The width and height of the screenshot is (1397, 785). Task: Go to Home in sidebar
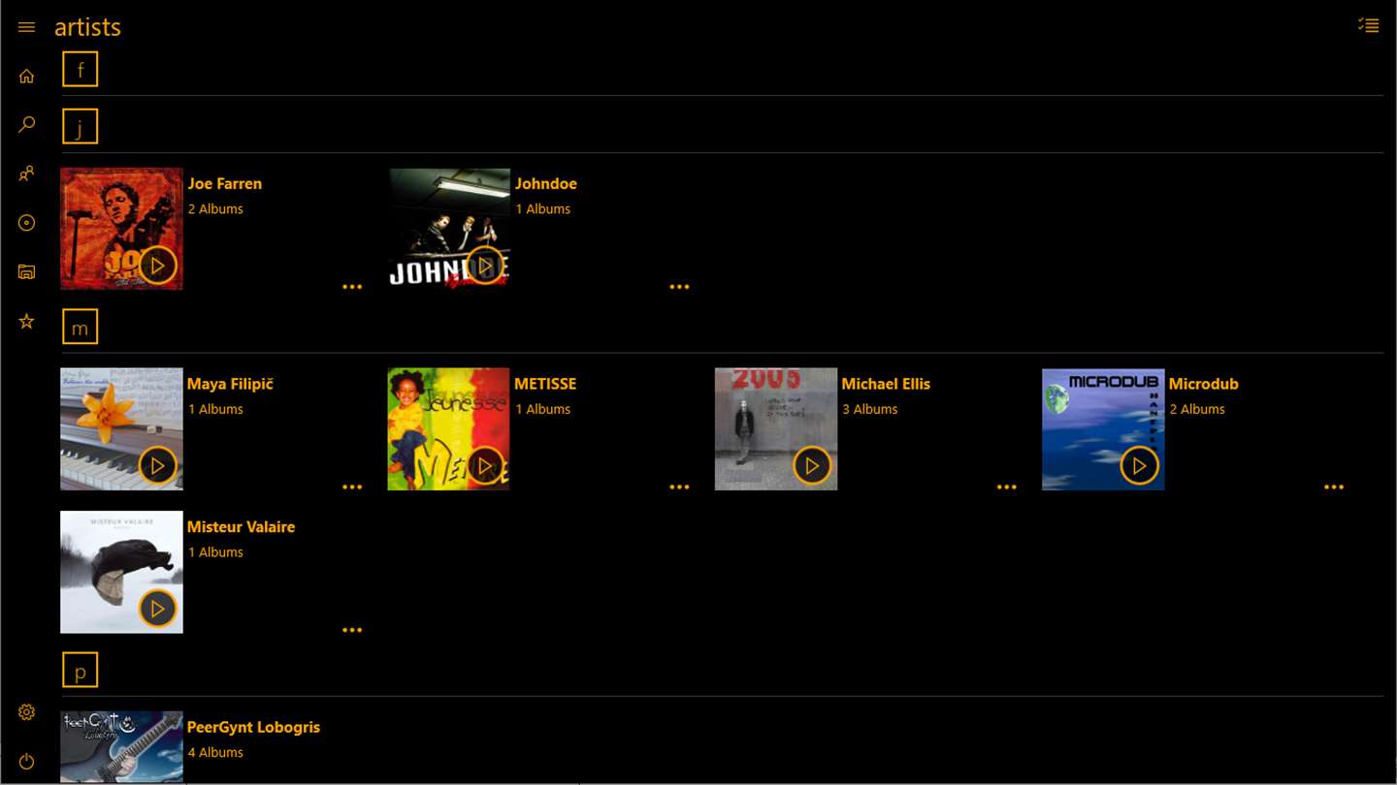tap(26, 77)
